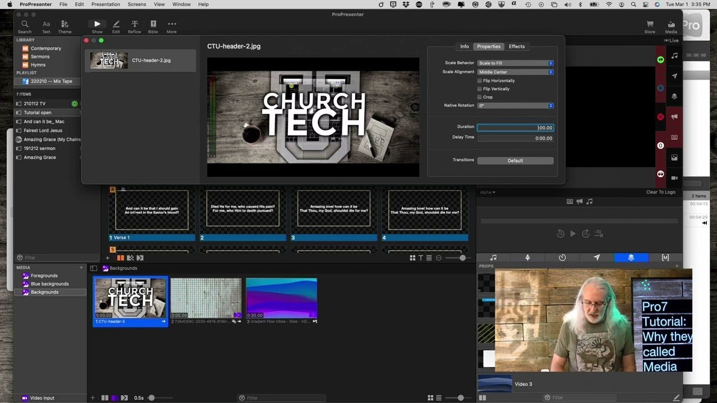Open the Scale Alignment Middle Center dropdown
717x403 pixels.
[x=515, y=72]
